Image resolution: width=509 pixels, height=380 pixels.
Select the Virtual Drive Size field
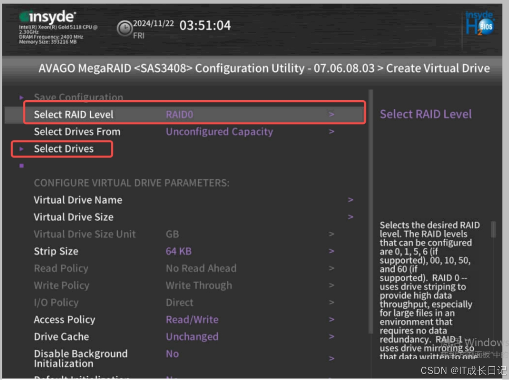74,217
